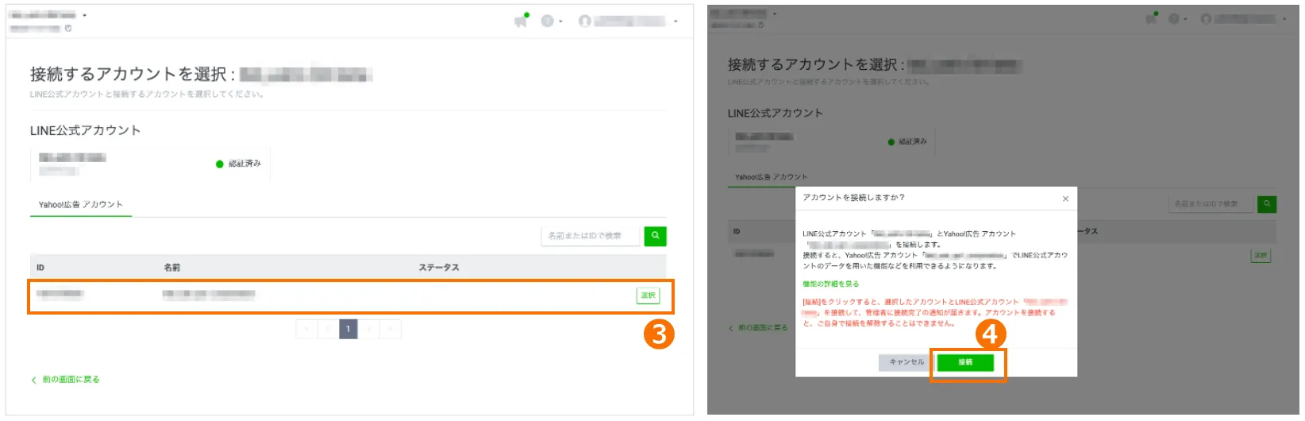The width and height of the screenshot is (1305, 421).
Task: Click small icon under account name, undimmed screen
Action: coord(68,29)
